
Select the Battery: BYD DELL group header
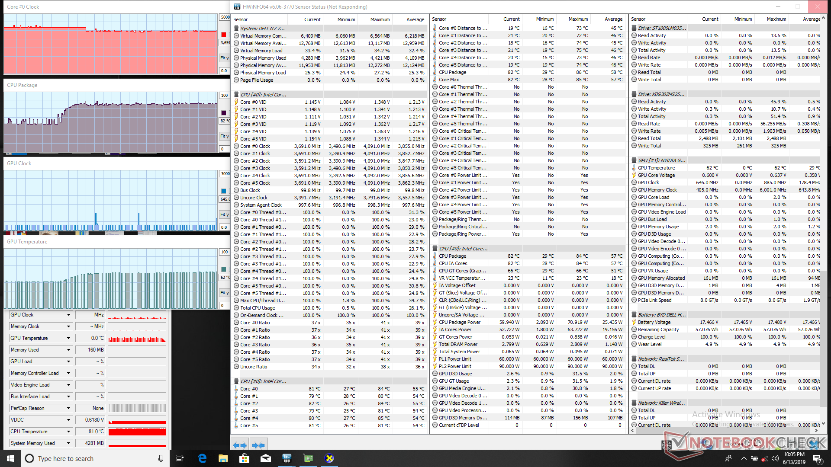pyautogui.click(x=661, y=315)
